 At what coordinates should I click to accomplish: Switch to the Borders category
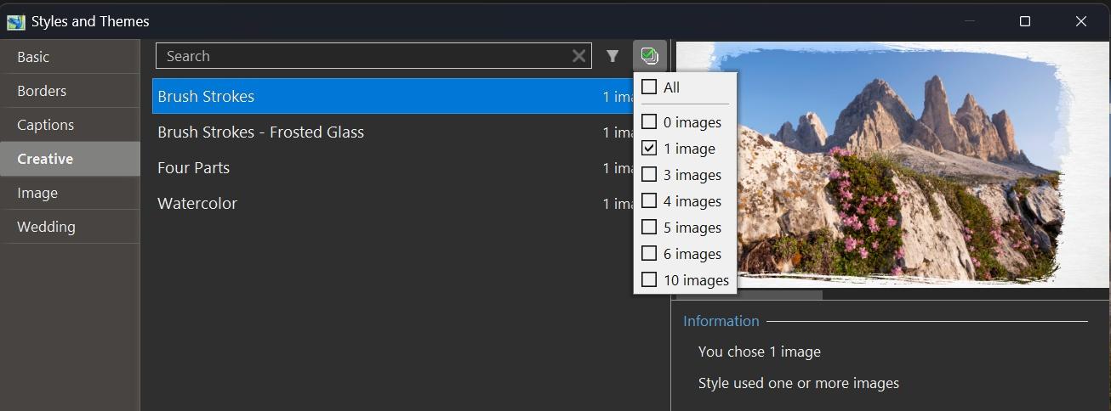click(42, 91)
